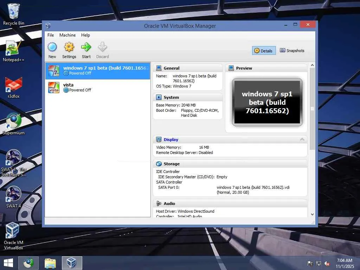Minimize the VirtualBox Manager window
Image resolution: width=360 pixels, height=270 pixels.
click(x=286, y=25)
